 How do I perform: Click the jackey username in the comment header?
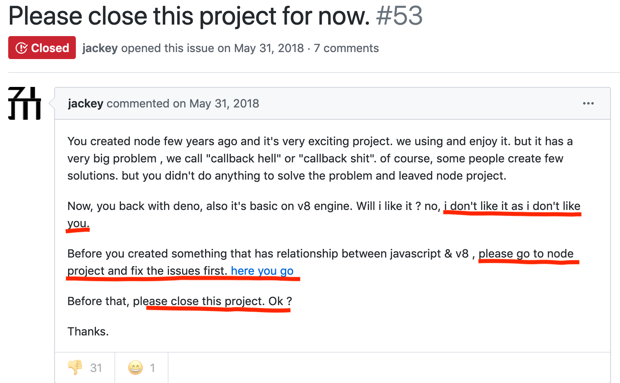pos(85,104)
